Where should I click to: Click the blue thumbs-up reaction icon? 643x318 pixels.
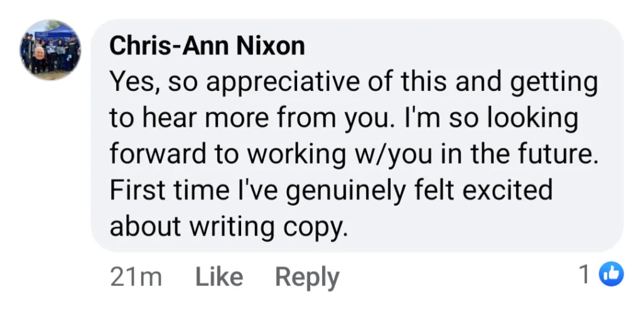612,275
